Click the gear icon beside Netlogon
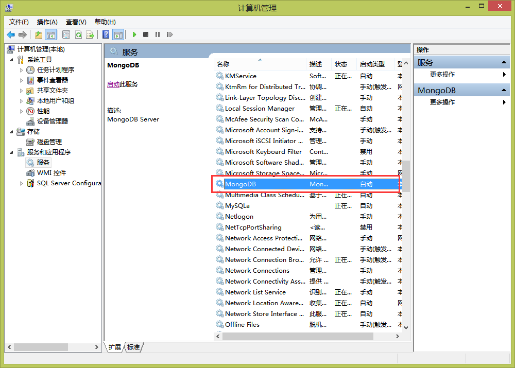 point(220,216)
